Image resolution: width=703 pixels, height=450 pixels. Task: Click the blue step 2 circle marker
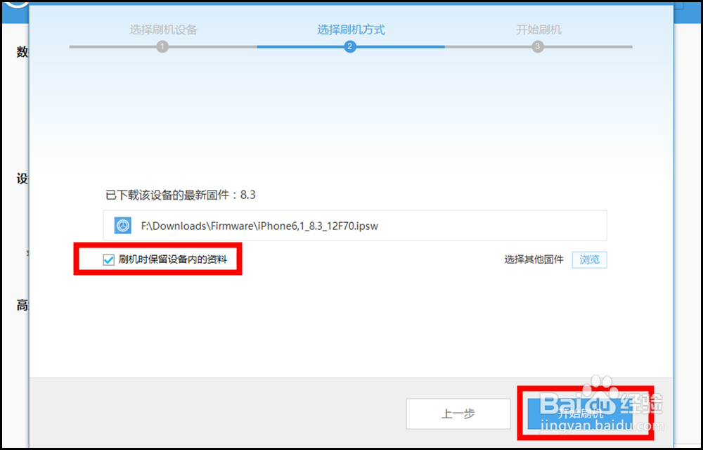[349, 46]
